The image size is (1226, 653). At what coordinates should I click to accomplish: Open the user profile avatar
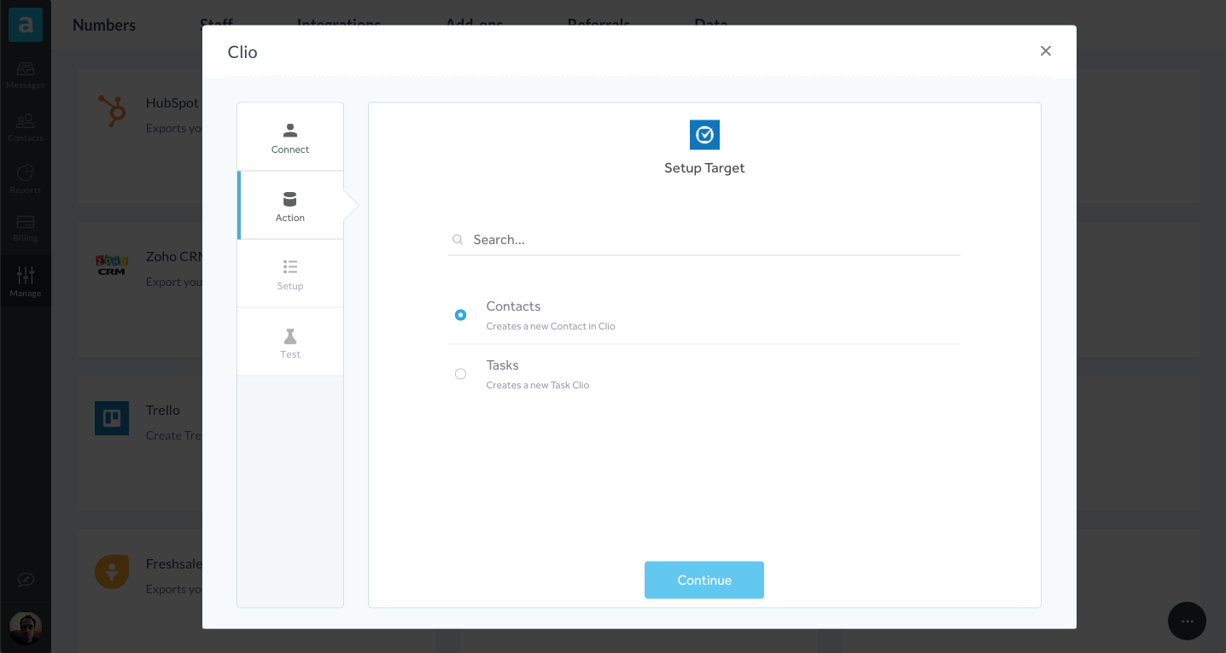click(26, 629)
